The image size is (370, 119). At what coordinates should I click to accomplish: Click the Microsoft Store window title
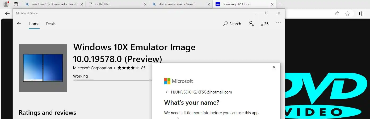click(27, 13)
